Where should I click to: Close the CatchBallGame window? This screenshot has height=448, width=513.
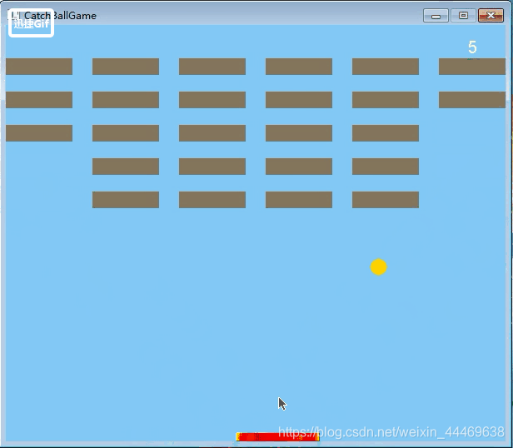click(491, 15)
